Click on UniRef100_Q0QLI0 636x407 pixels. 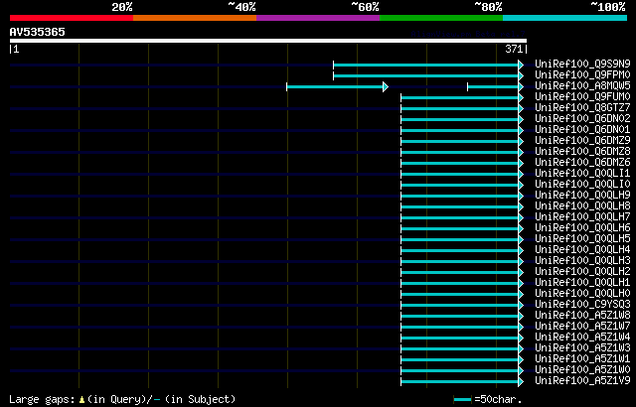pyautogui.click(x=582, y=184)
